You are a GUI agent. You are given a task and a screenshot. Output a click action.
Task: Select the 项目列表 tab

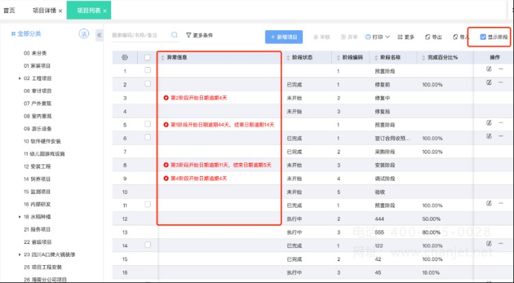[88, 10]
